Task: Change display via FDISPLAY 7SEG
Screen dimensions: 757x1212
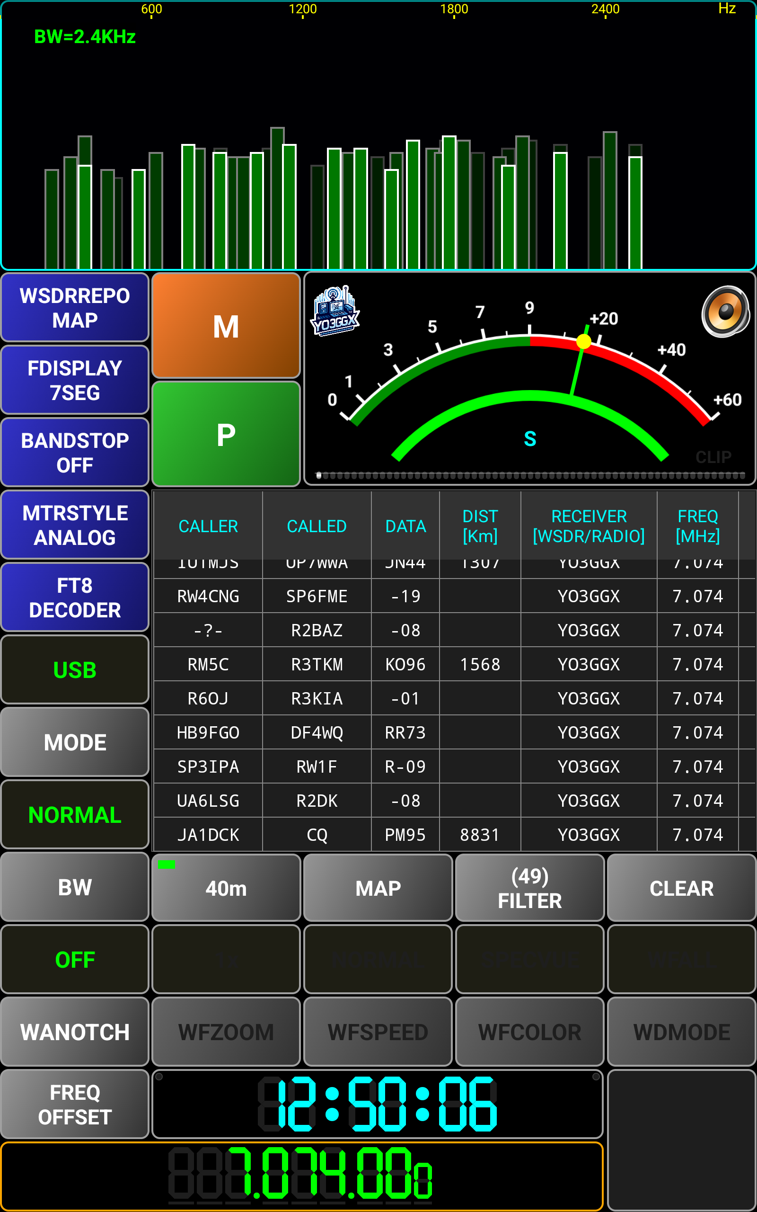Action: [x=75, y=380]
